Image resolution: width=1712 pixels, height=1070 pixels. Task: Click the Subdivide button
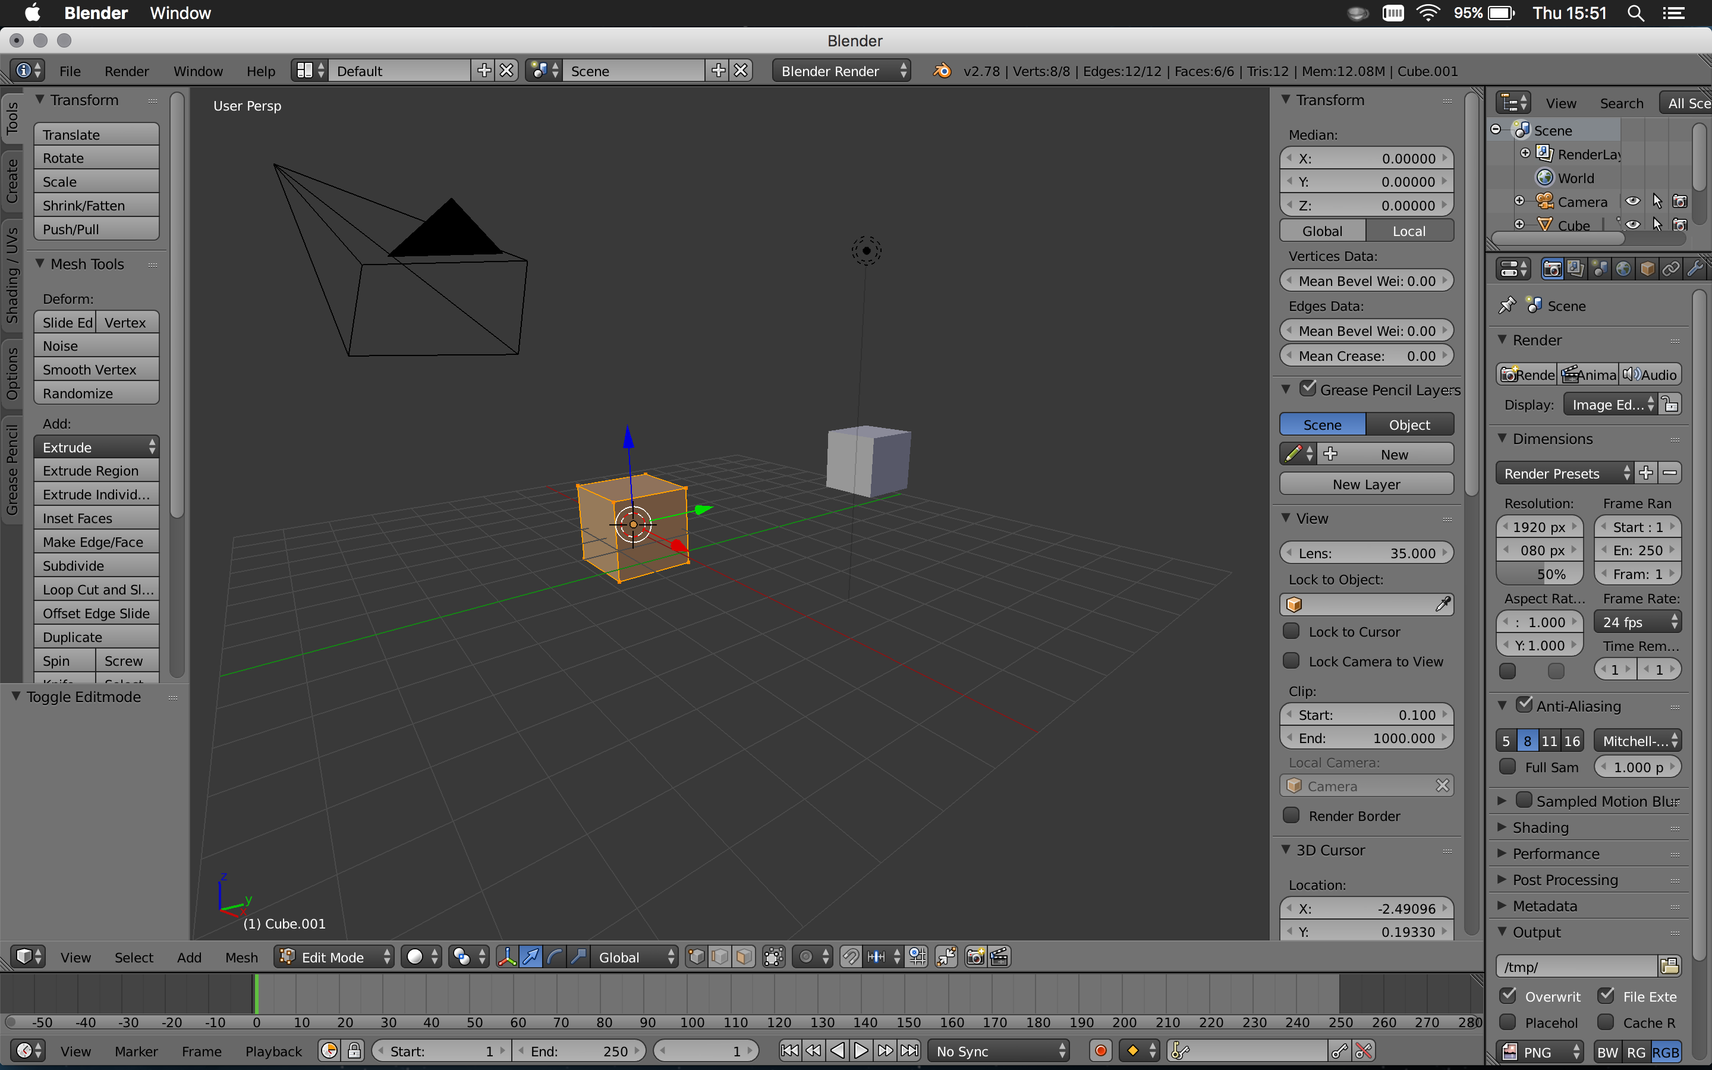(x=96, y=565)
